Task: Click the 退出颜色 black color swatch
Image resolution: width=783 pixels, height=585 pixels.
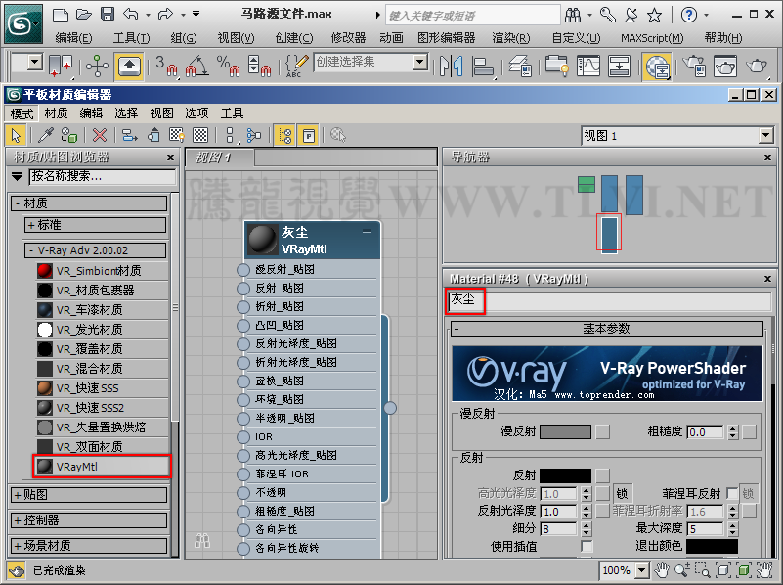Action: tap(712, 546)
